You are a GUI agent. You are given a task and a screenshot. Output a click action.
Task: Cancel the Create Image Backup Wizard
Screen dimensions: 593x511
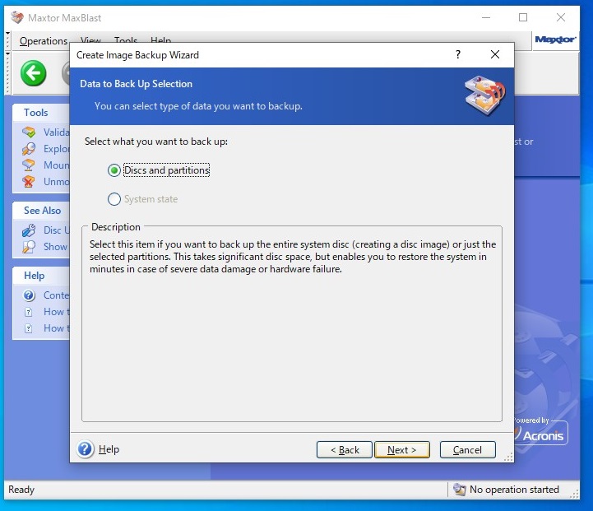[x=467, y=450]
